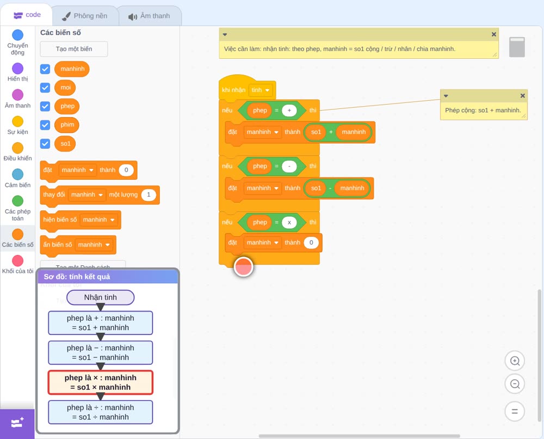This screenshot has width=544, height=439.
Task: Click the highlighted 'phep là ×' flowchart step
Action: point(100,382)
